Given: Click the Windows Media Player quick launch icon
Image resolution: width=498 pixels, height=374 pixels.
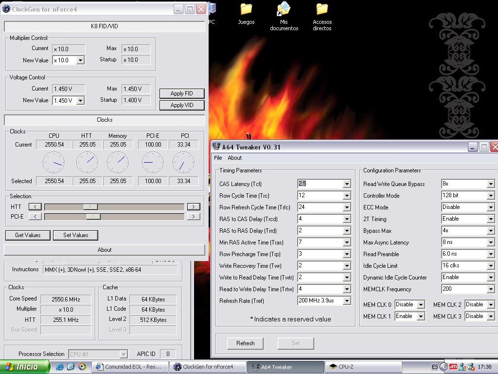Looking at the screenshot, I should tap(82, 367).
